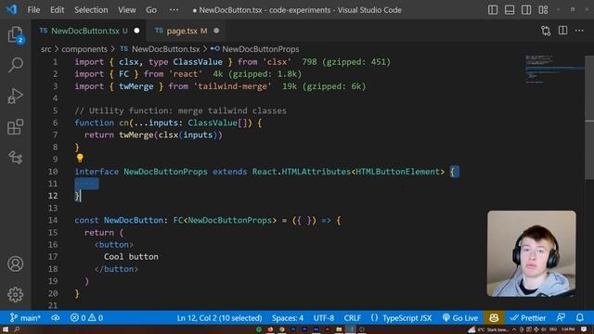Click 'ClassValue' in the line 1 import
Viewport: 594px width, 334px height.
198,62
